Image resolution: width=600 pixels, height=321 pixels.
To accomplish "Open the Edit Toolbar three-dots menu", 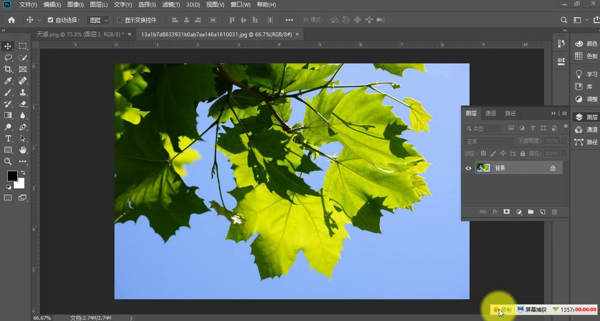I will click(23, 161).
